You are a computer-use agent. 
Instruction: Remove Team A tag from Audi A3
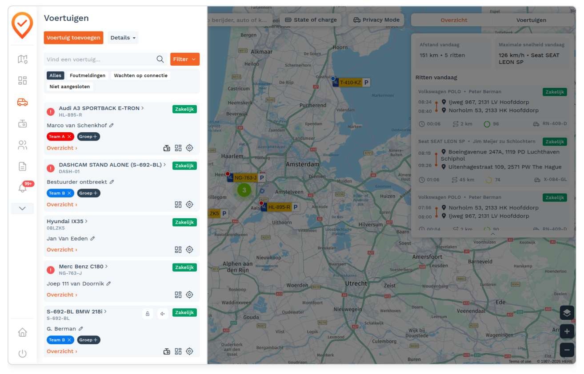point(69,137)
